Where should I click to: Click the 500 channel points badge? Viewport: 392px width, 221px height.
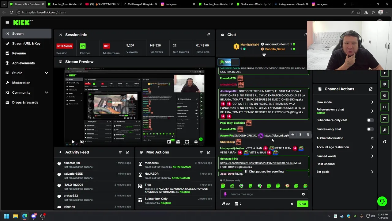coord(228,62)
